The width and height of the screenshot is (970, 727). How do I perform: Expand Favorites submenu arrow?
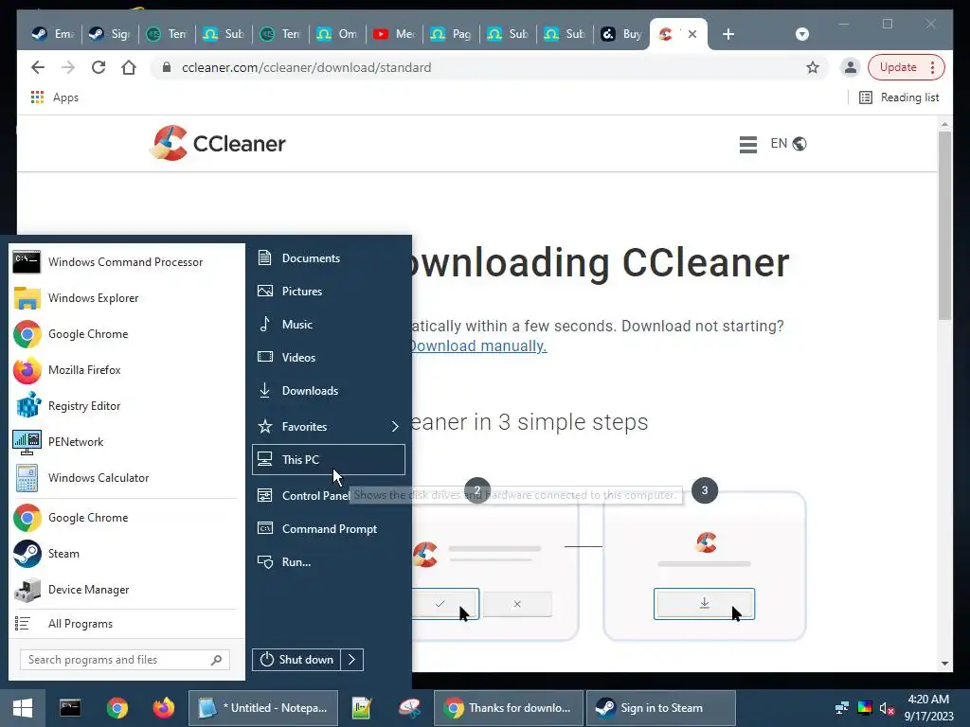pyautogui.click(x=395, y=427)
